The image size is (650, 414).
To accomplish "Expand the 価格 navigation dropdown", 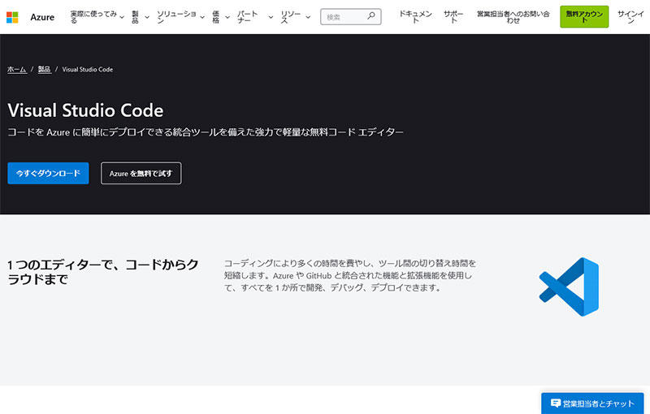I will pos(221,17).
